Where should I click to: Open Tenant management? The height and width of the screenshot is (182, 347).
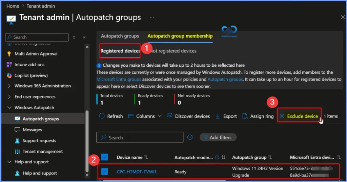[42, 151]
